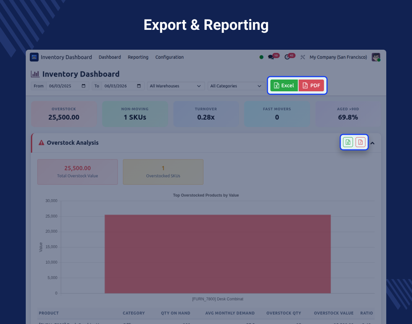
Task: Open the Reporting menu
Action: pyautogui.click(x=138, y=57)
